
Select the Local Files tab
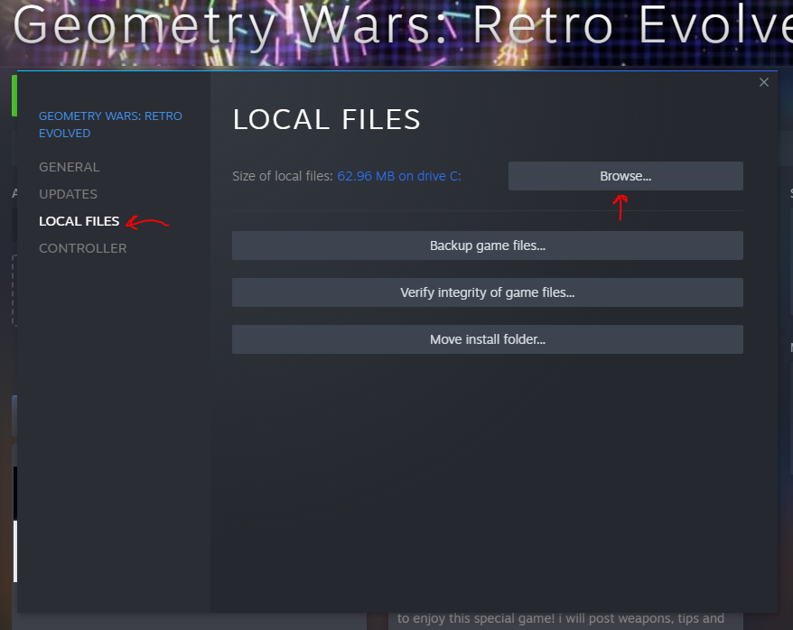79,221
